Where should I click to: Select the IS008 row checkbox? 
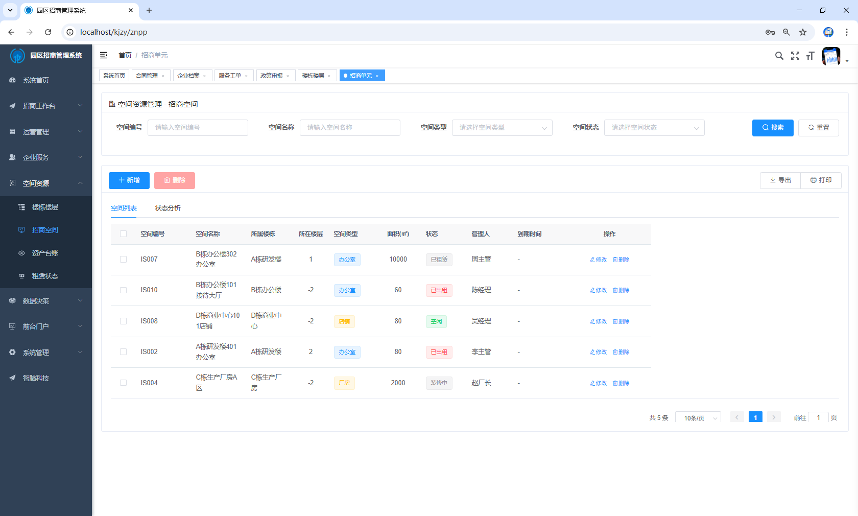point(123,321)
